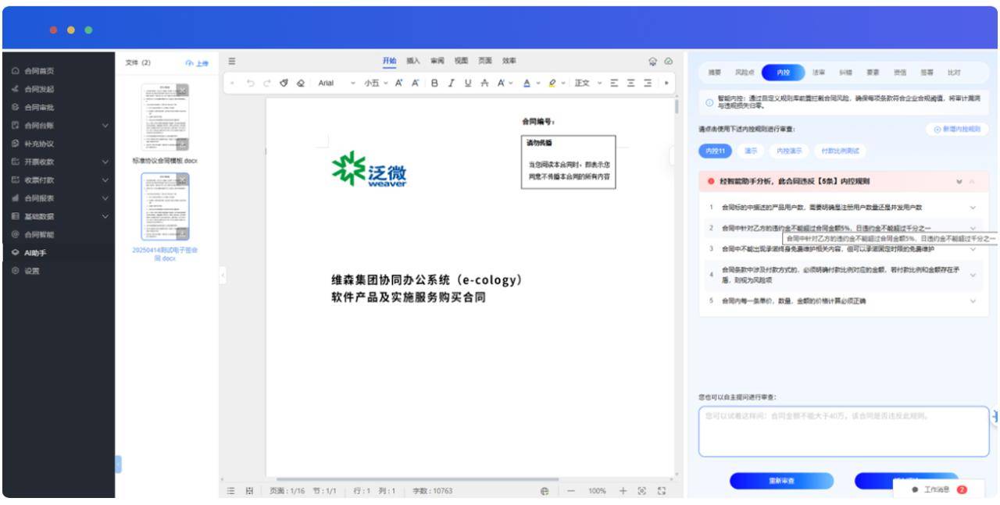This screenshot has height=505, width=1000.
Task: Open the 风险点 tab in AI panel
Action: click(745, 73)
